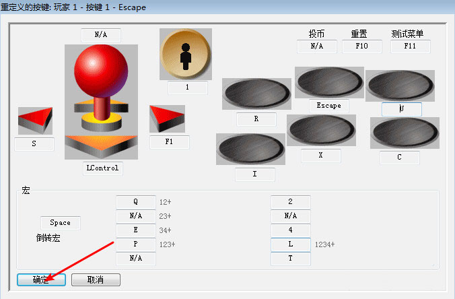Image resolution: width=455 pixels, height=299 pixels.
Task: Click the red joystick ball image
Action: 101,71
